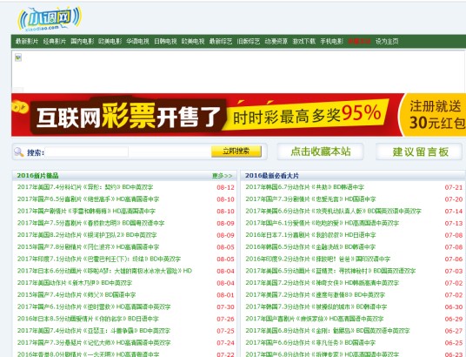Open movie 《共助》 BD韩语中字
The height and width of the screenshot is (357, 466).
[x=304, y=187]
